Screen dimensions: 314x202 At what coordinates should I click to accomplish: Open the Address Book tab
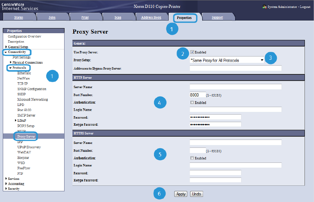coord(151,17)
